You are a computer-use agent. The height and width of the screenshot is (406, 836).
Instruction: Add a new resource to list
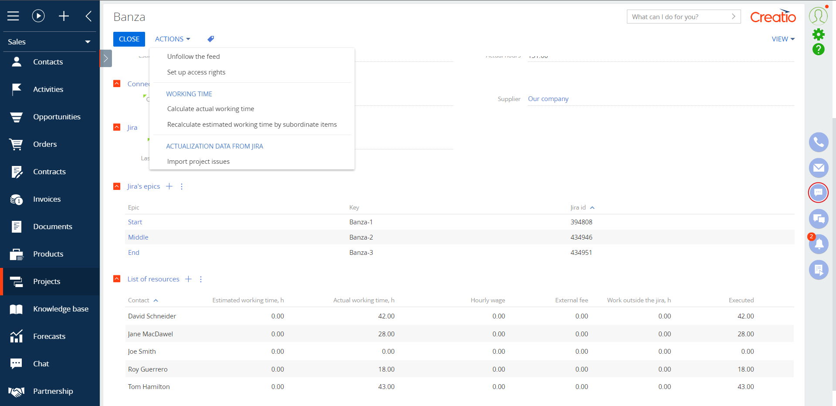pyautogui.click(x=189, y=279)
